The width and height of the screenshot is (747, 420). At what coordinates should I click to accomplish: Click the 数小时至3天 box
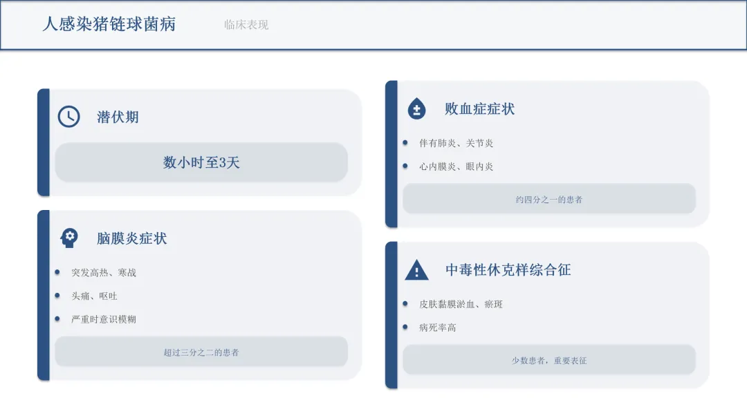coord(201,163)
